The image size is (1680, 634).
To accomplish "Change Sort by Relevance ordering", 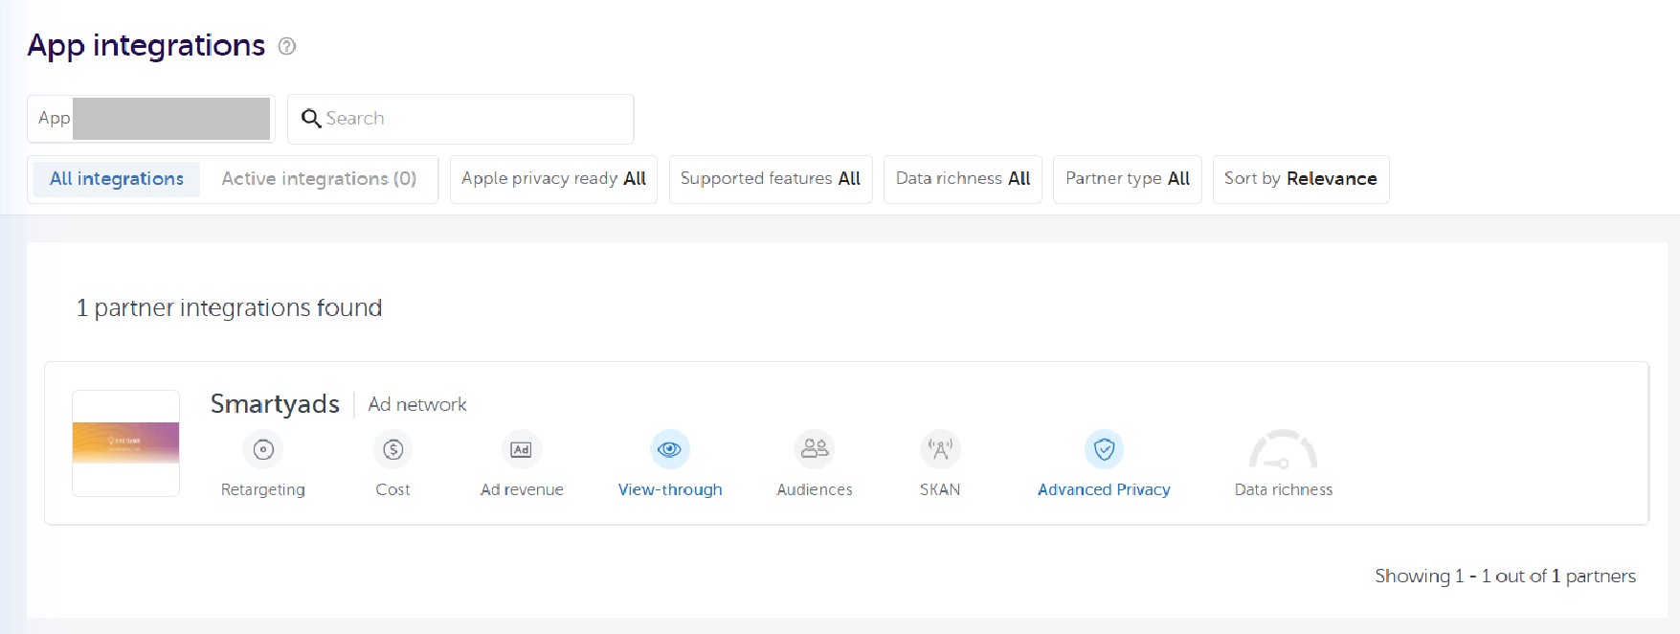I will coord(1300,179).
